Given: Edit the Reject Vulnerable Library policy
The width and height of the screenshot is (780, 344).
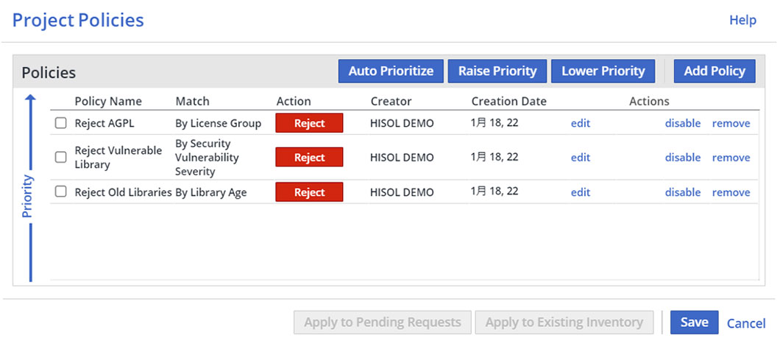Looking at the screenshot, I should (581, 158).
